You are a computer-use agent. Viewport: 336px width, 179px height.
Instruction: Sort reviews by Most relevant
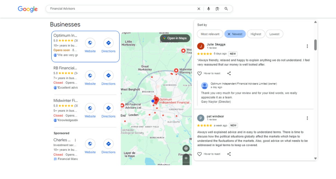pos(210,34)
